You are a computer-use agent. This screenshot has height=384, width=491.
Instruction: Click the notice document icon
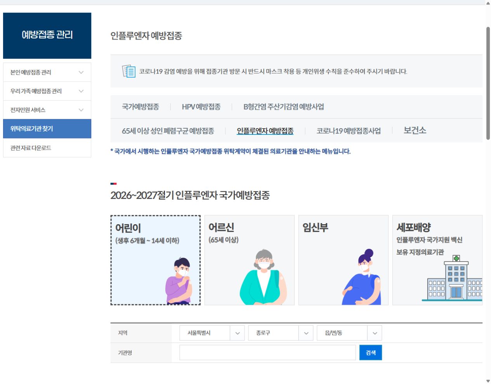129,71
